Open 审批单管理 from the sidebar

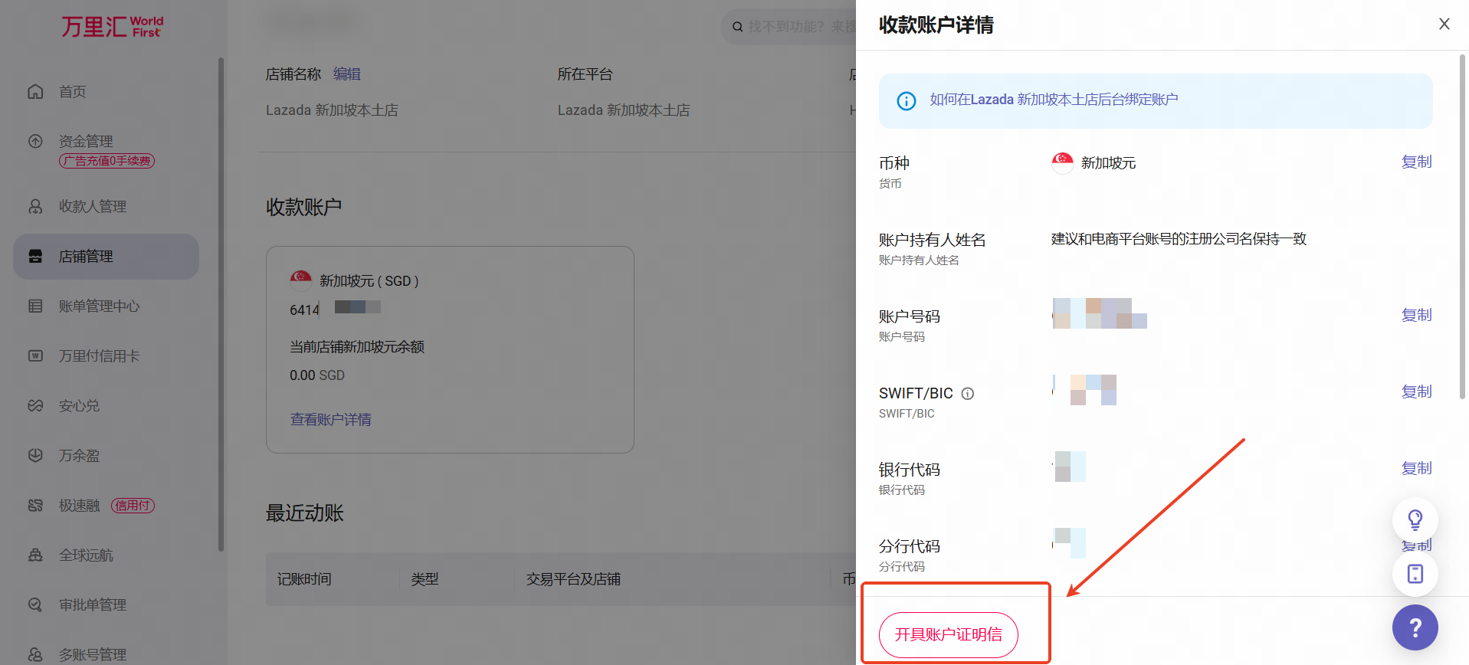(x=93, y=604)
